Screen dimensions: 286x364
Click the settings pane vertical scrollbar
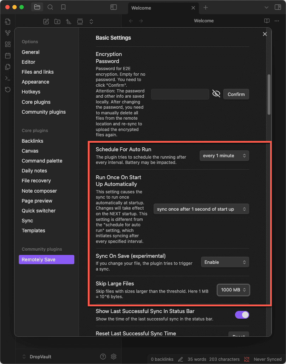pos(269,94)
